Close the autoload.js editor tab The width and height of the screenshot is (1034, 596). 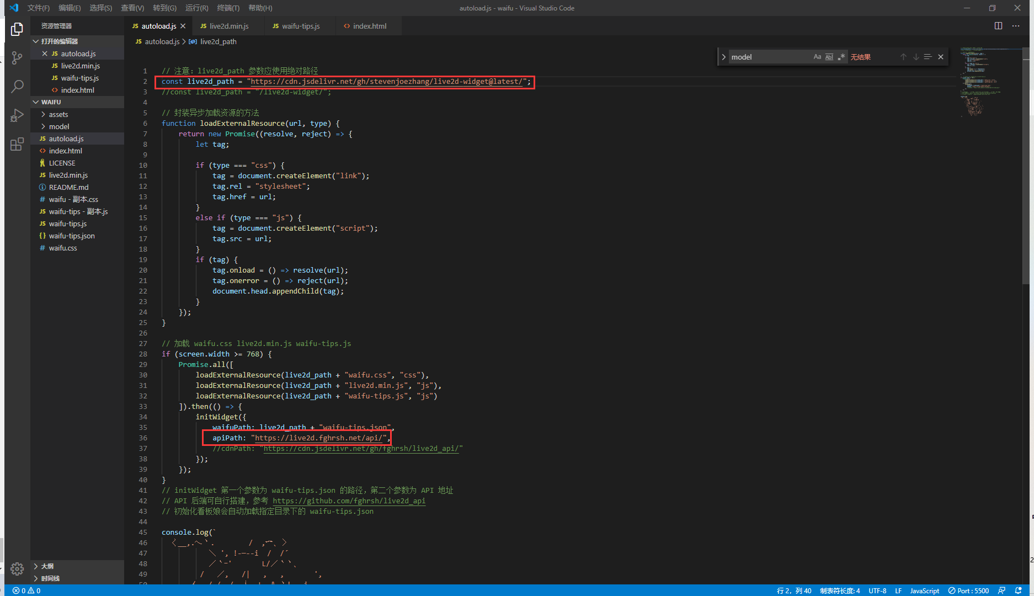(x=183, y=26)
